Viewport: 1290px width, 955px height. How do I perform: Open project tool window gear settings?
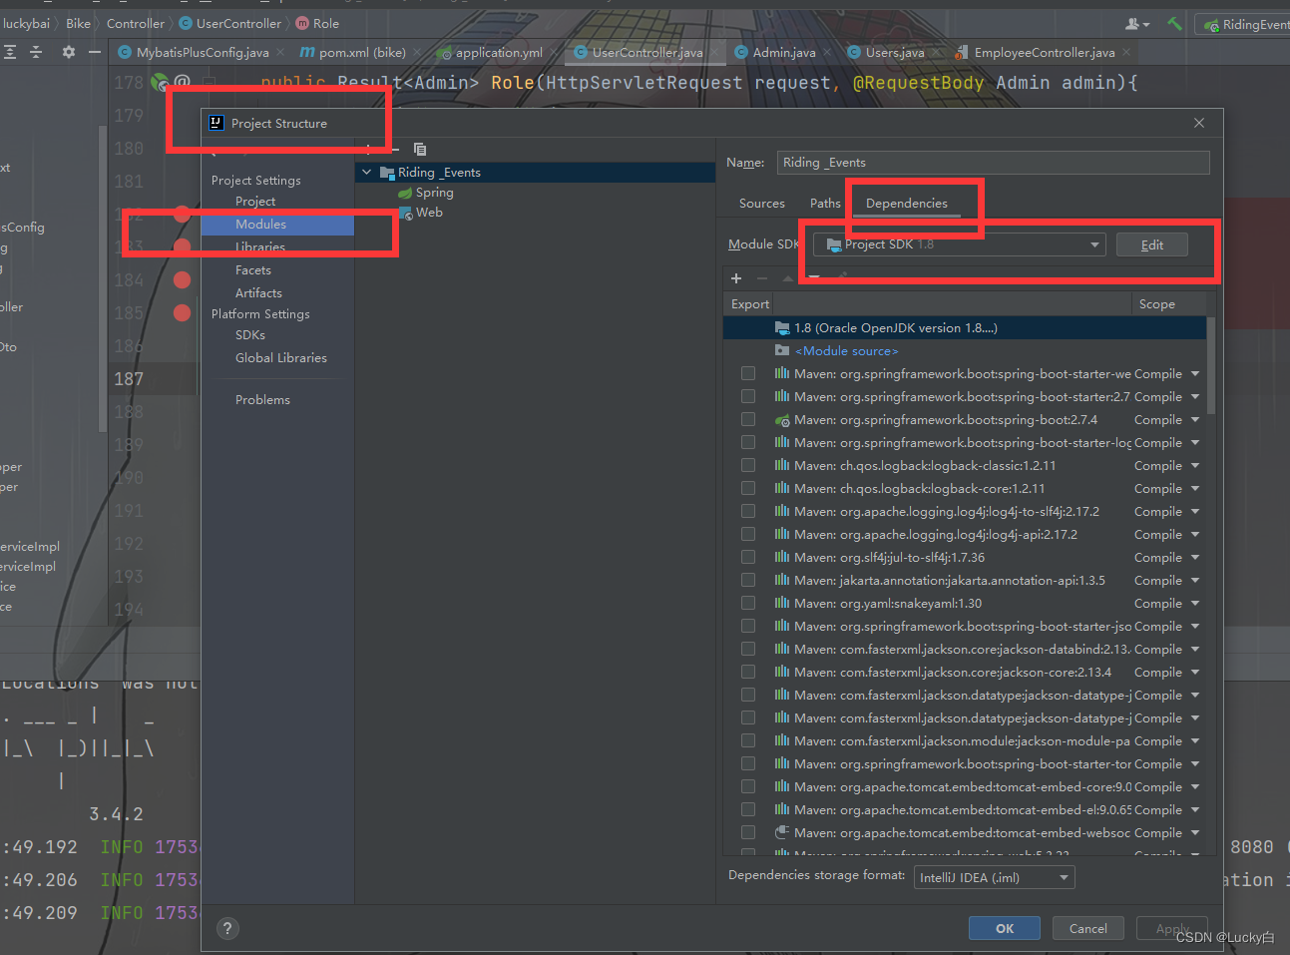point(68,52)
